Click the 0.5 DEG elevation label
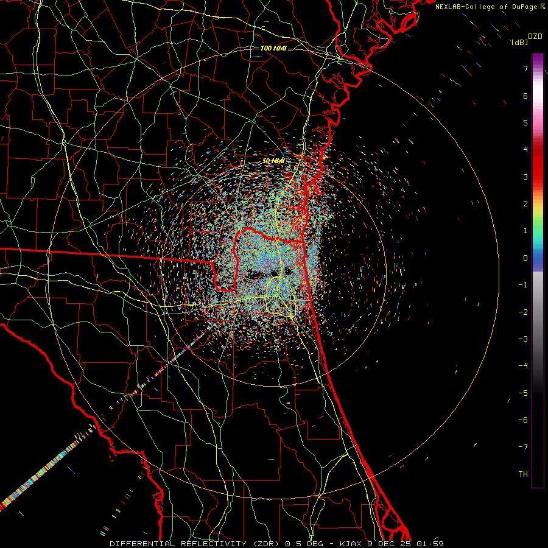548x548 pixels. coord(306,544)
